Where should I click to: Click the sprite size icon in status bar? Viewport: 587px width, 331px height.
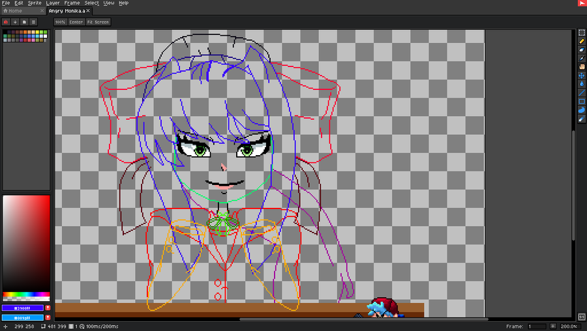[x=43, y=326]
